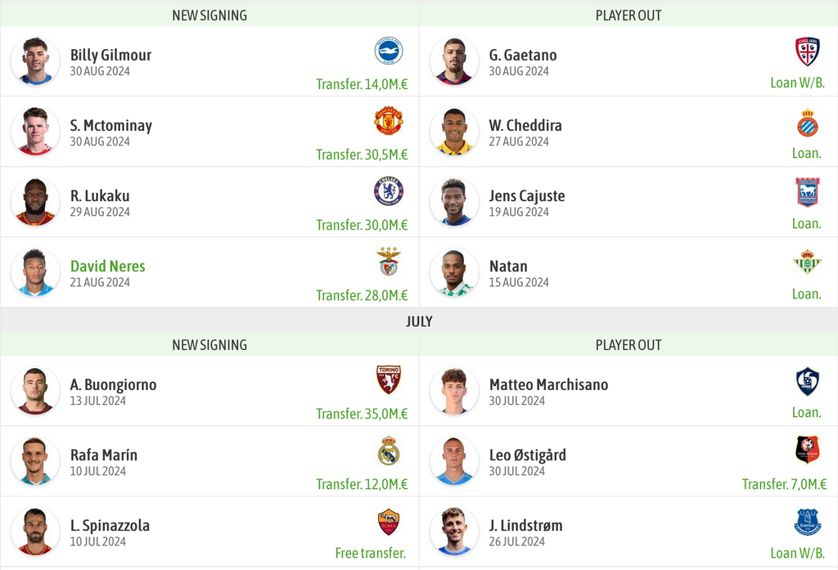Click the Espanyol badge next to W. Cheddira
The height and width of the screenshot is (570, 838).
808,123
